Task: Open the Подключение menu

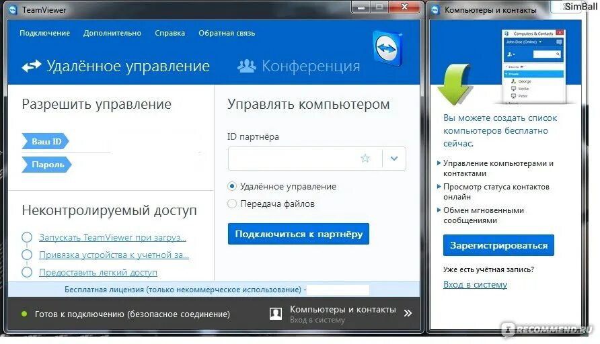Action: pyautogui.click(x=44, y=33)
